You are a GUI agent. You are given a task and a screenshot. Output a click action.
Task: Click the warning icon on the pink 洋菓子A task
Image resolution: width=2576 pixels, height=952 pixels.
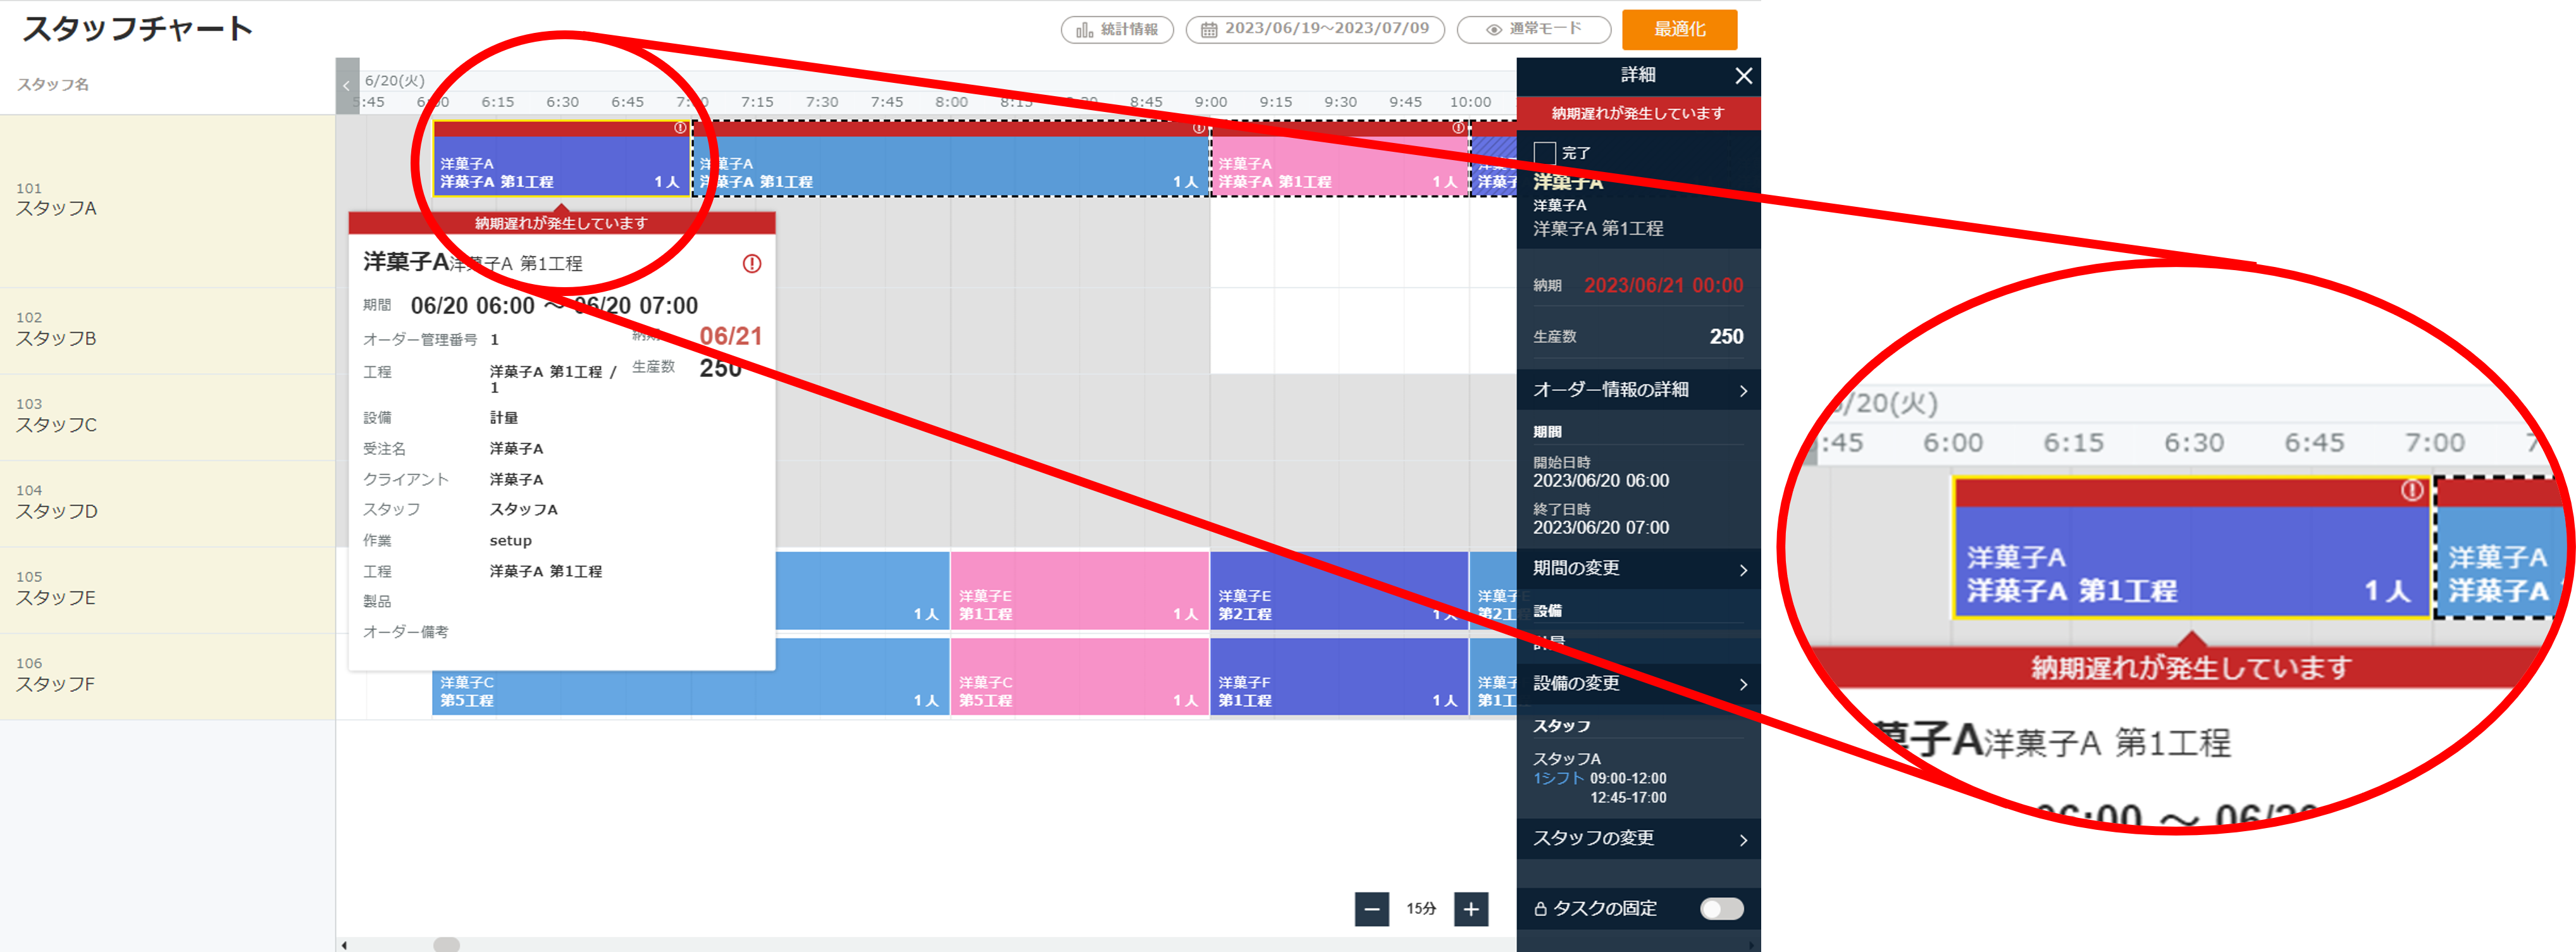[1458, 128]
